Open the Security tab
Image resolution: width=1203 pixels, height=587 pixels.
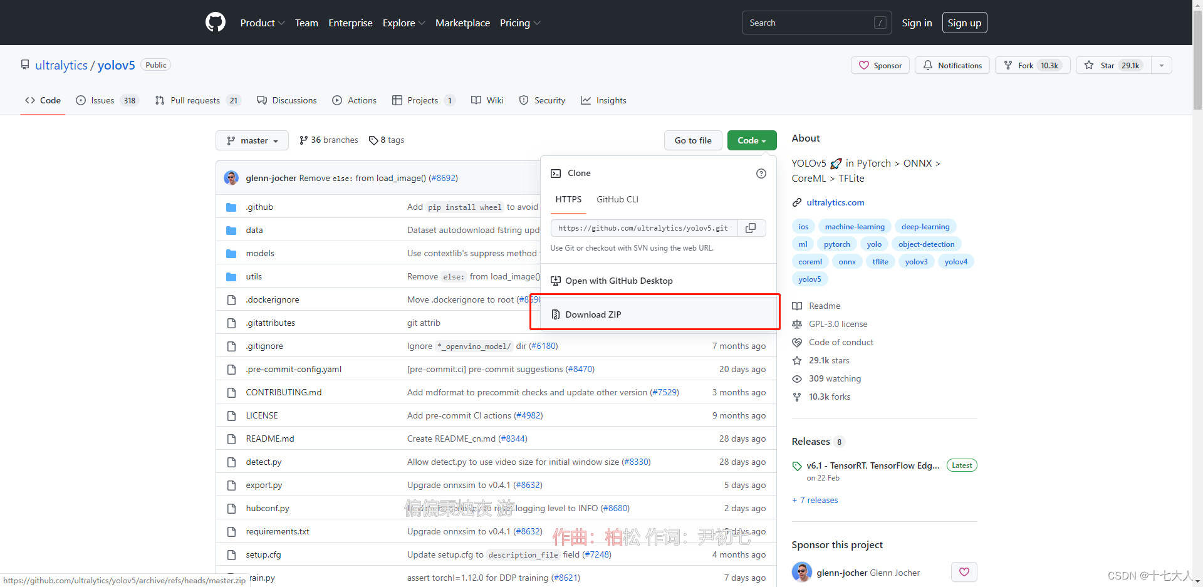pos(542,100)
